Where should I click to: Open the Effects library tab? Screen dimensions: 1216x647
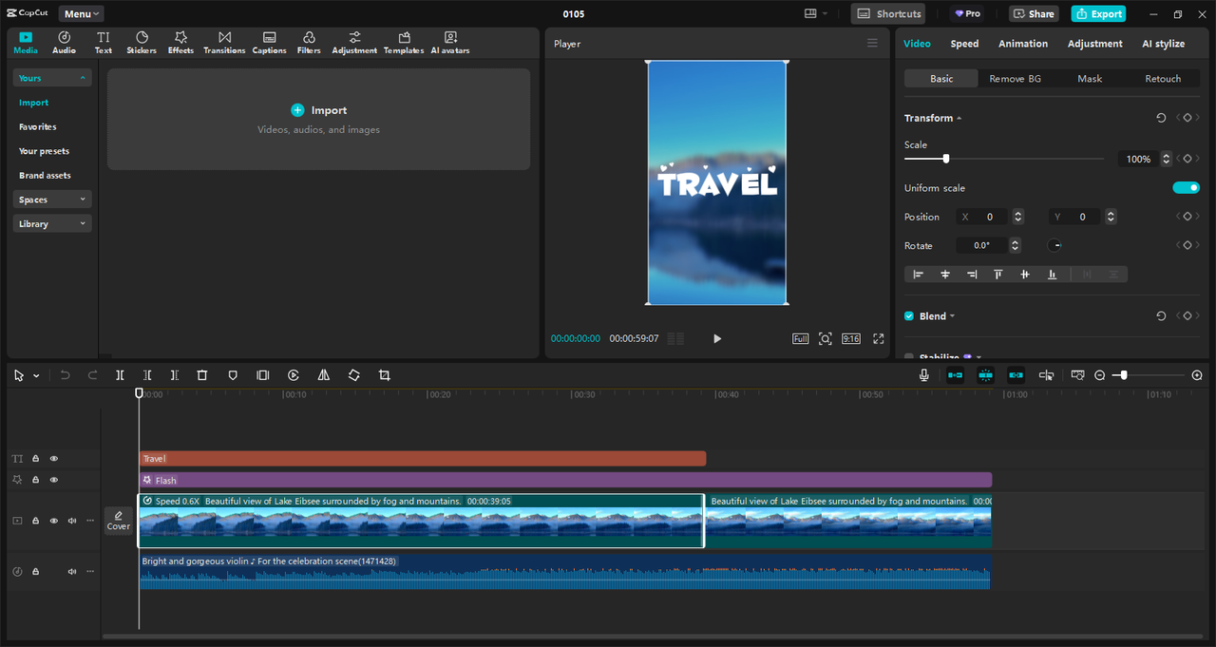coord(180,43)
